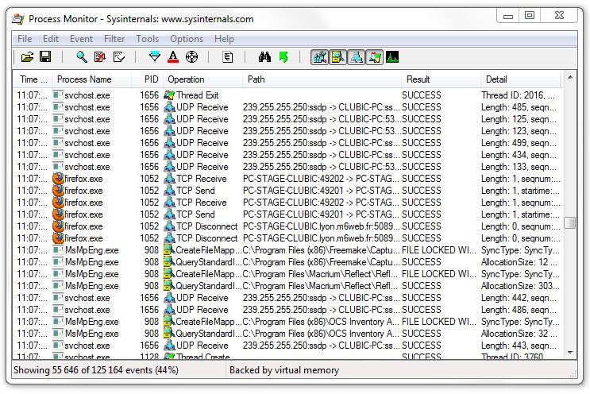Screen dimensions: 590x394
Task: Select the 'Length: 434, seqn...' detail cell
Action: point(519,155)
